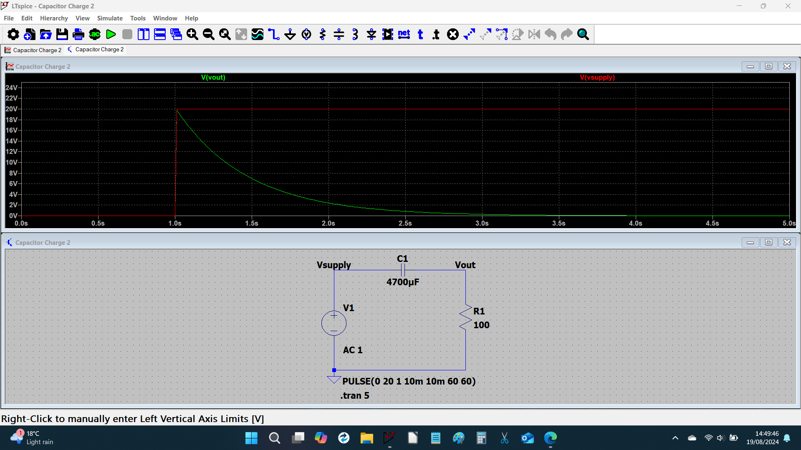Screen dimensions: 801x450
Task: Zoom in with magnifier plus icon
Action: point(192,34)
